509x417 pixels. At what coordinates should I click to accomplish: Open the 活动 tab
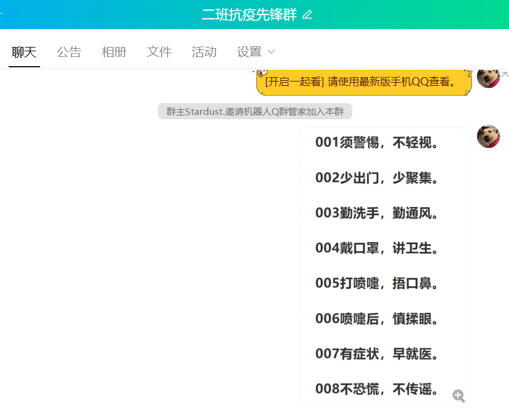tap(204, 52)
